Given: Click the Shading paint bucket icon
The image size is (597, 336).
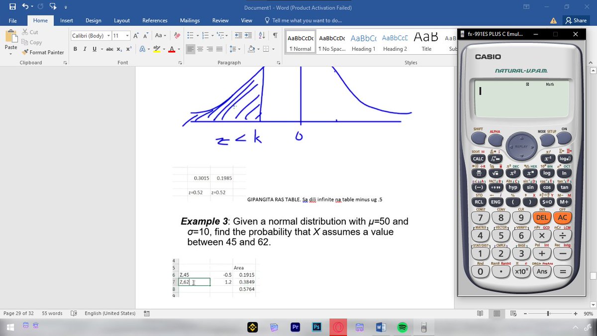Looking at the screenshot, I should pyautogui.click(x=251, y=49).
